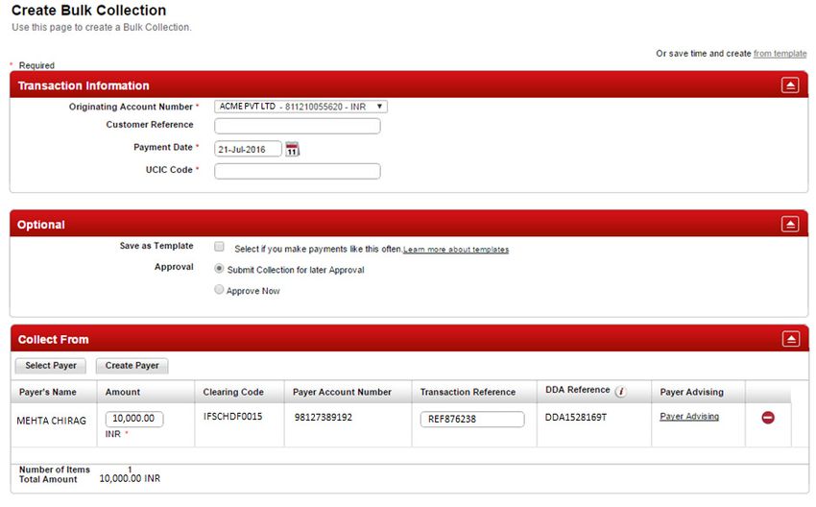Collapse the Collect From section
This screenshot has height=507, width=816.
tap(790, 339)
